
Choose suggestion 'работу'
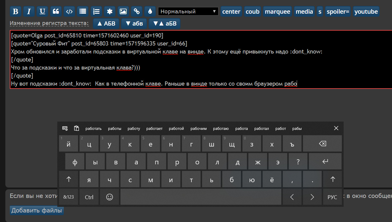[134, 129]
